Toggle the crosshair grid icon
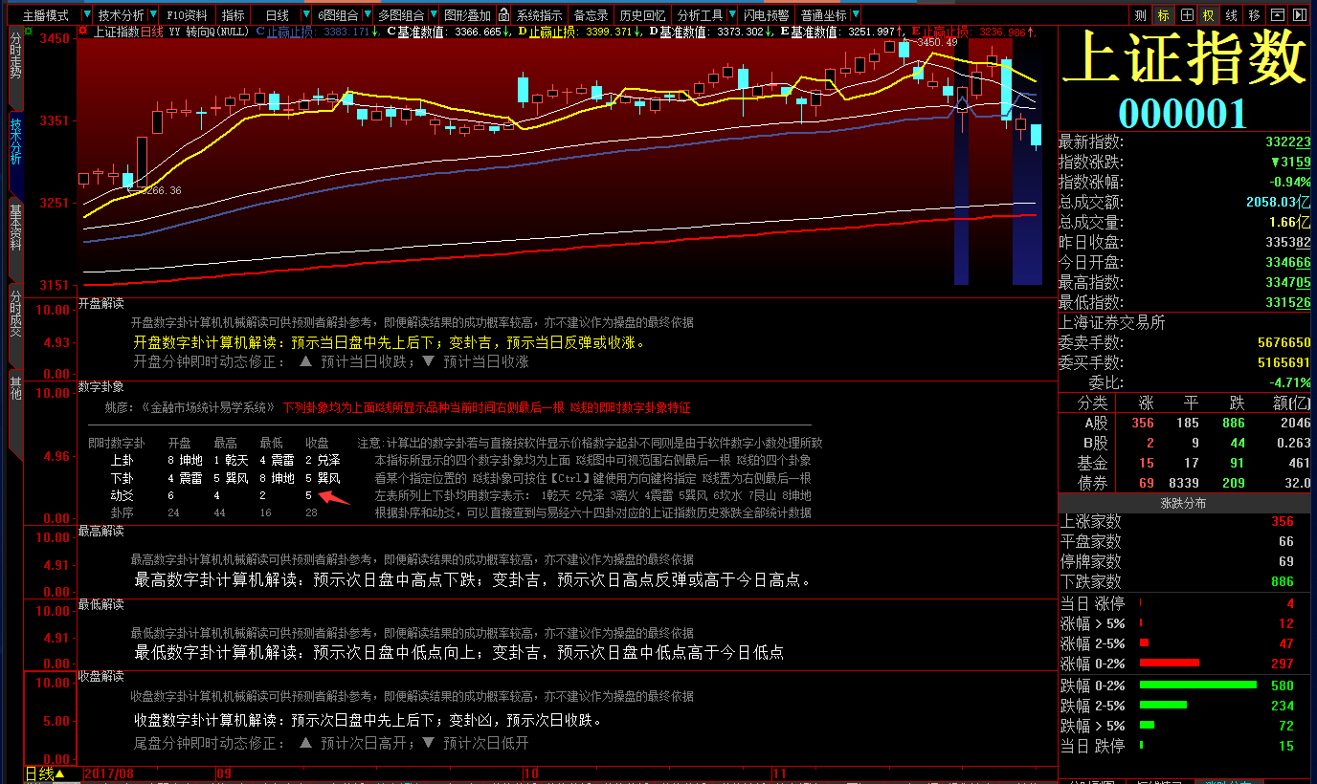1317x784 pixels. [x=1187, y=15]
